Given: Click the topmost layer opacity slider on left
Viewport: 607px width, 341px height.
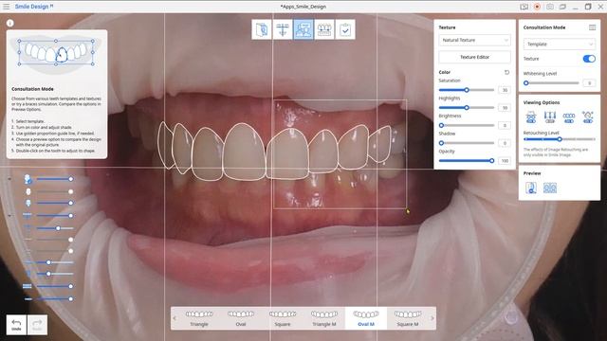Looking at the screenshot, I should 54,179.
